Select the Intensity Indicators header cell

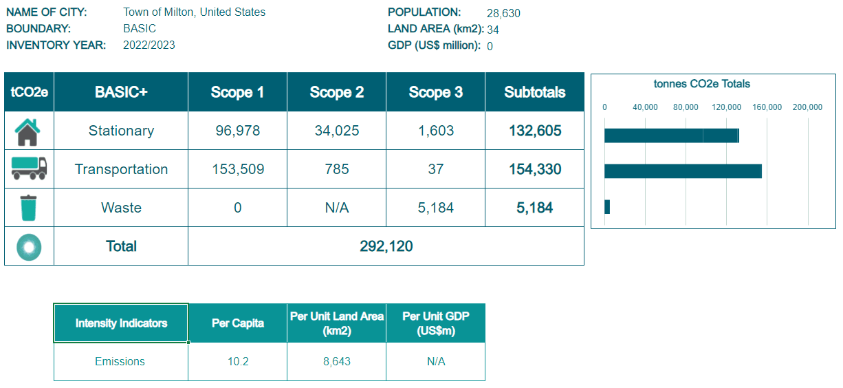click(121, 323)
